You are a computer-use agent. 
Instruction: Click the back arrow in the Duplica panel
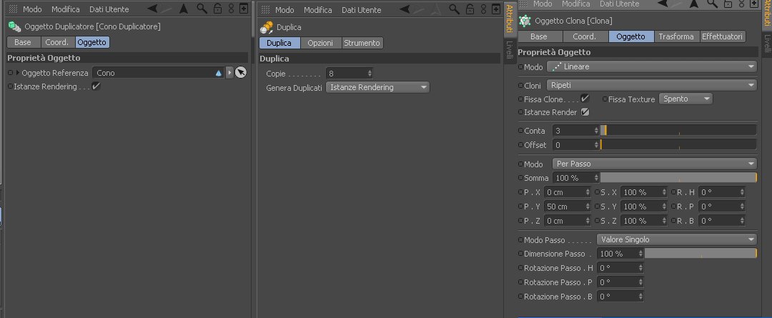tap(405, 9)
